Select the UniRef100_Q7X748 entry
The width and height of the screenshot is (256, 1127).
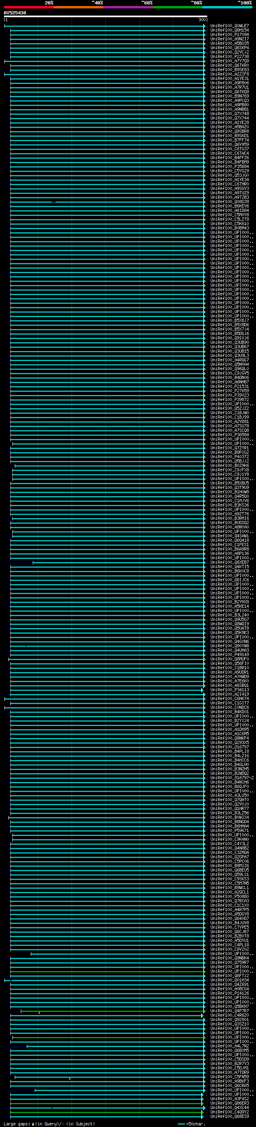point(230,114)
